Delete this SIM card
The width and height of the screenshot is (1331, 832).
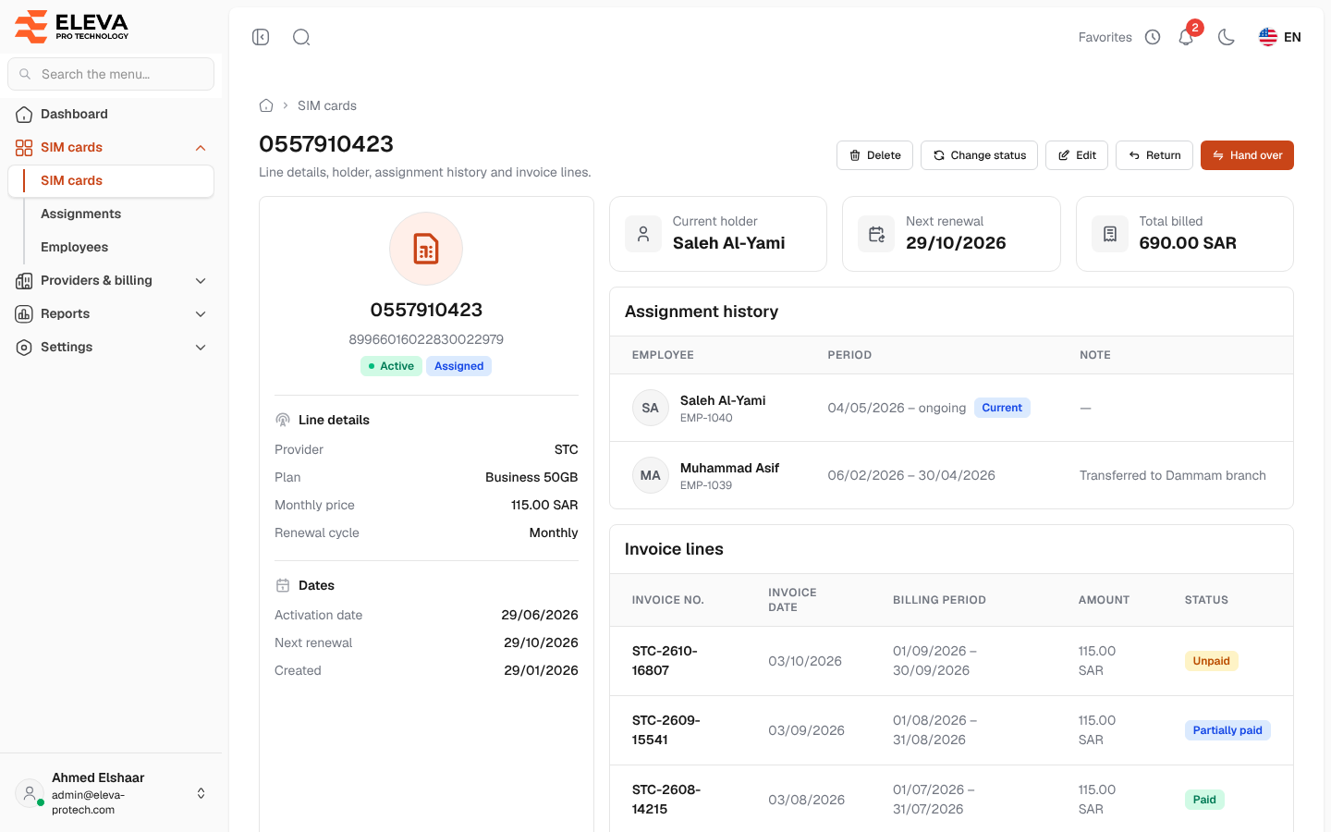(x=874, y=155)
